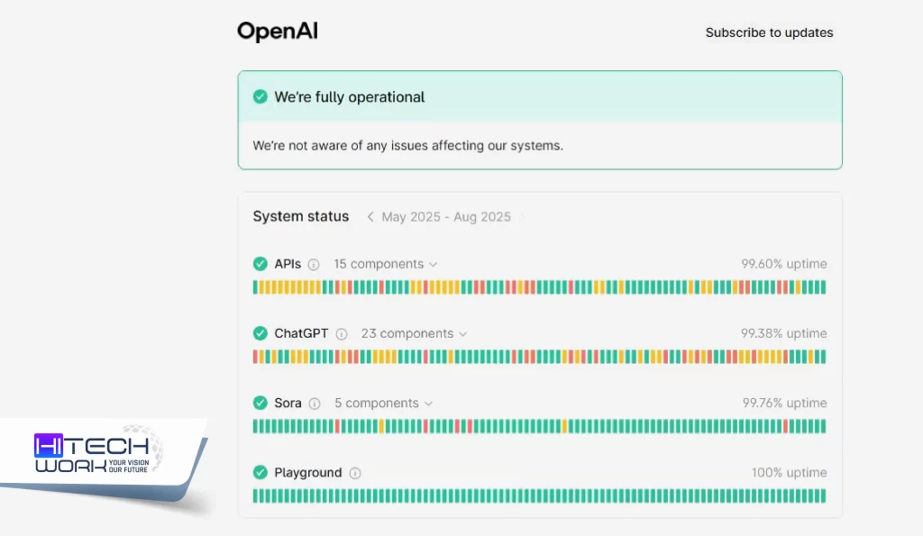
Task: Click the info icon next to ChatGPT
Action: tap(342, 333)
